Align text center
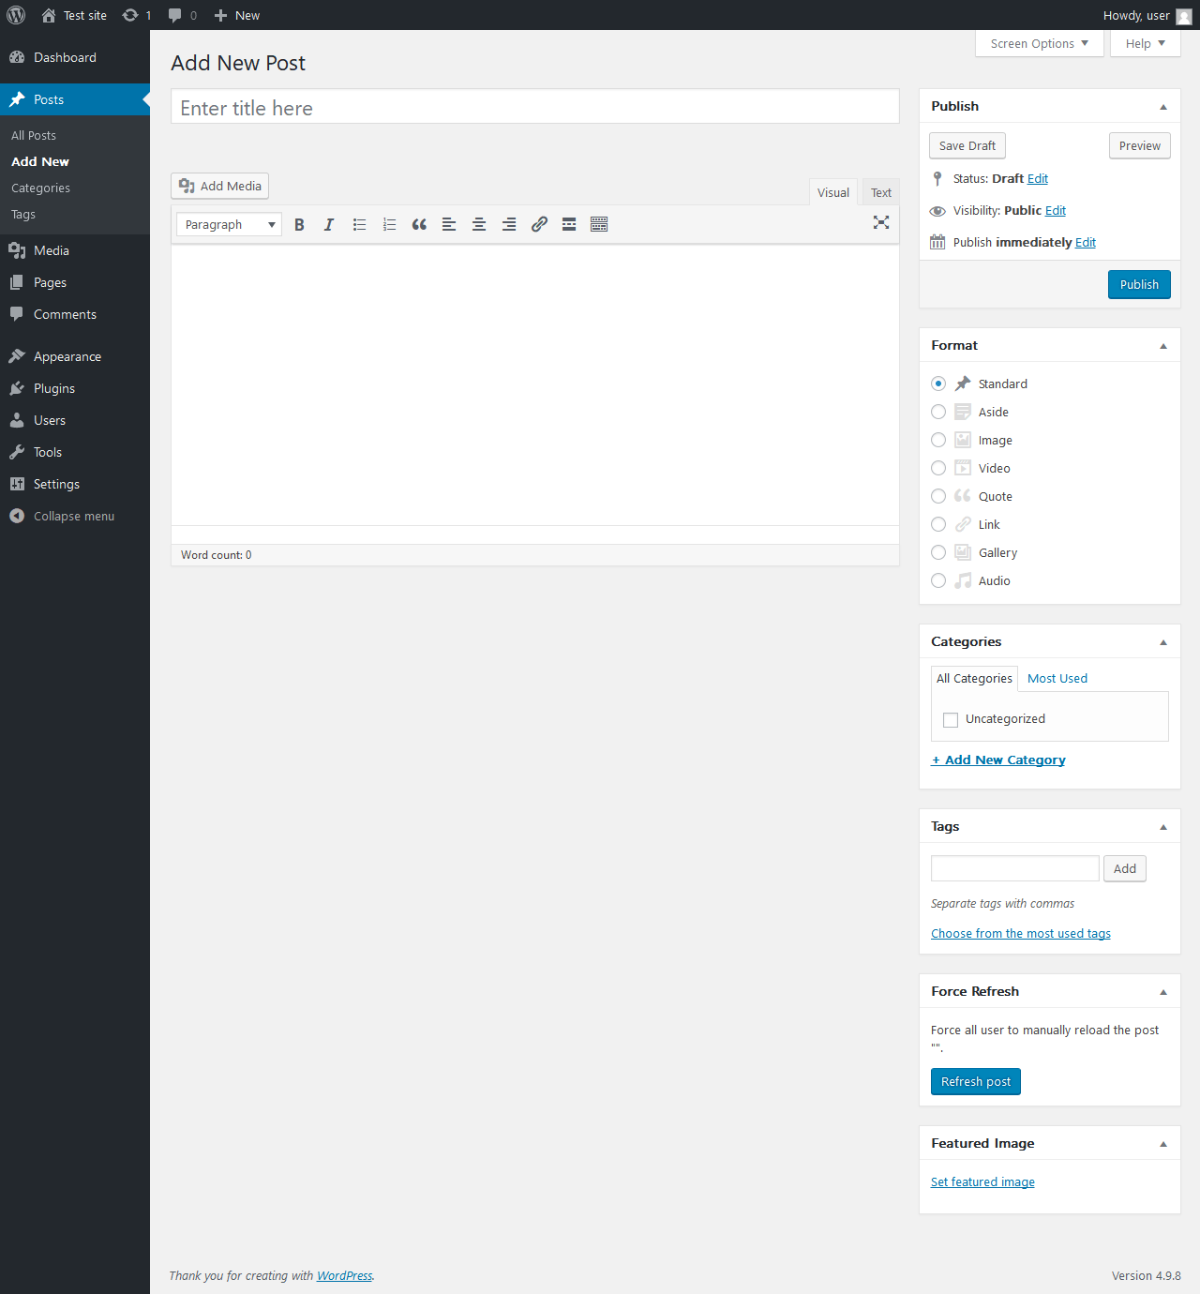The height and width of the screenshot is (1294, 1200). (479, 224)
